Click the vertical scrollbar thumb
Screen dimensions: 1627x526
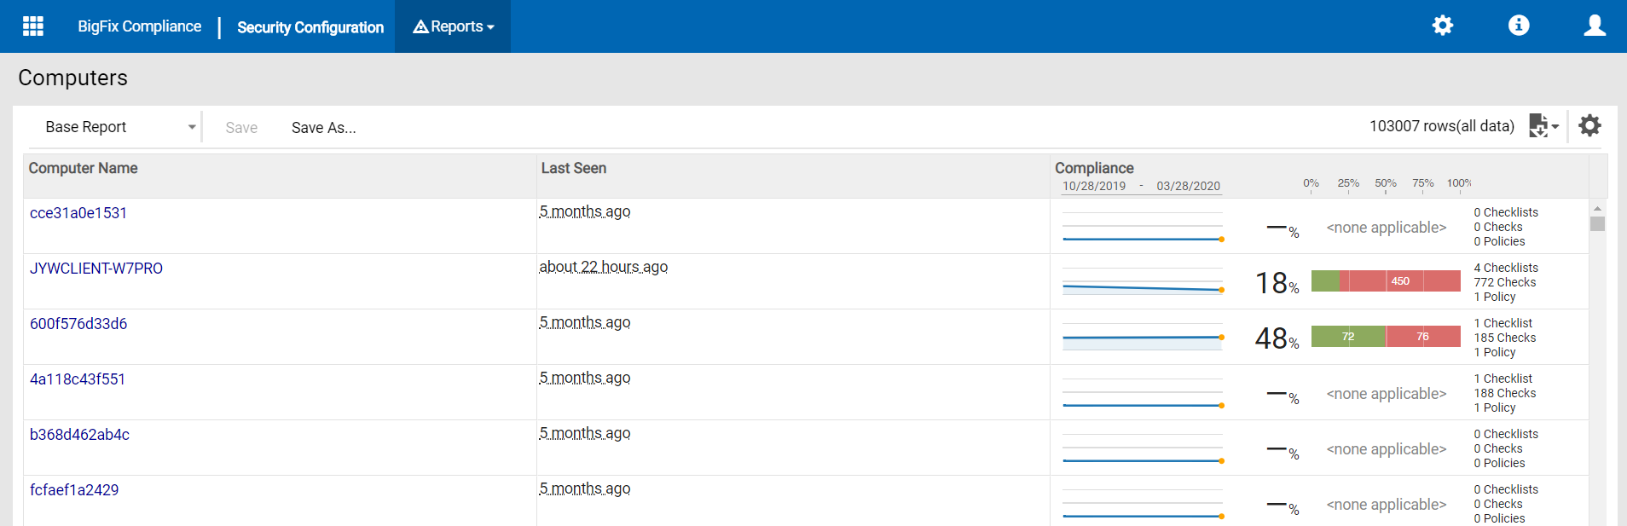tap(1597, 224)
